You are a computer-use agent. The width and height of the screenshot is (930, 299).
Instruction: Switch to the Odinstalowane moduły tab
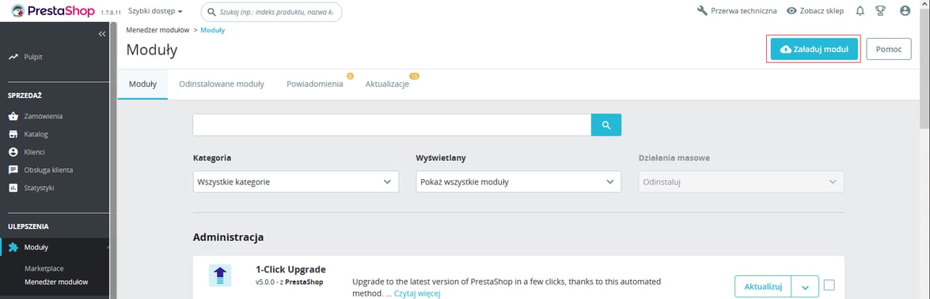click(222, 84)
